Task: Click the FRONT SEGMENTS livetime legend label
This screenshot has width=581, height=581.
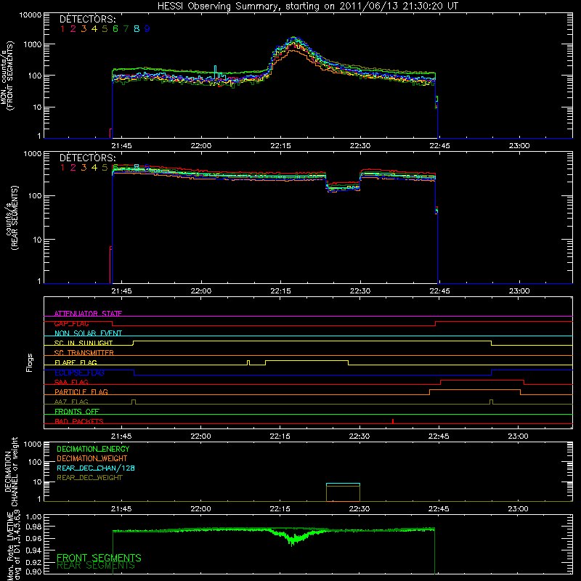Action: (x=99, y=558)
